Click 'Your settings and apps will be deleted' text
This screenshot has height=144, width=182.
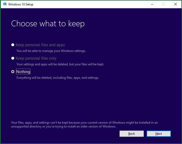[60, 64]
